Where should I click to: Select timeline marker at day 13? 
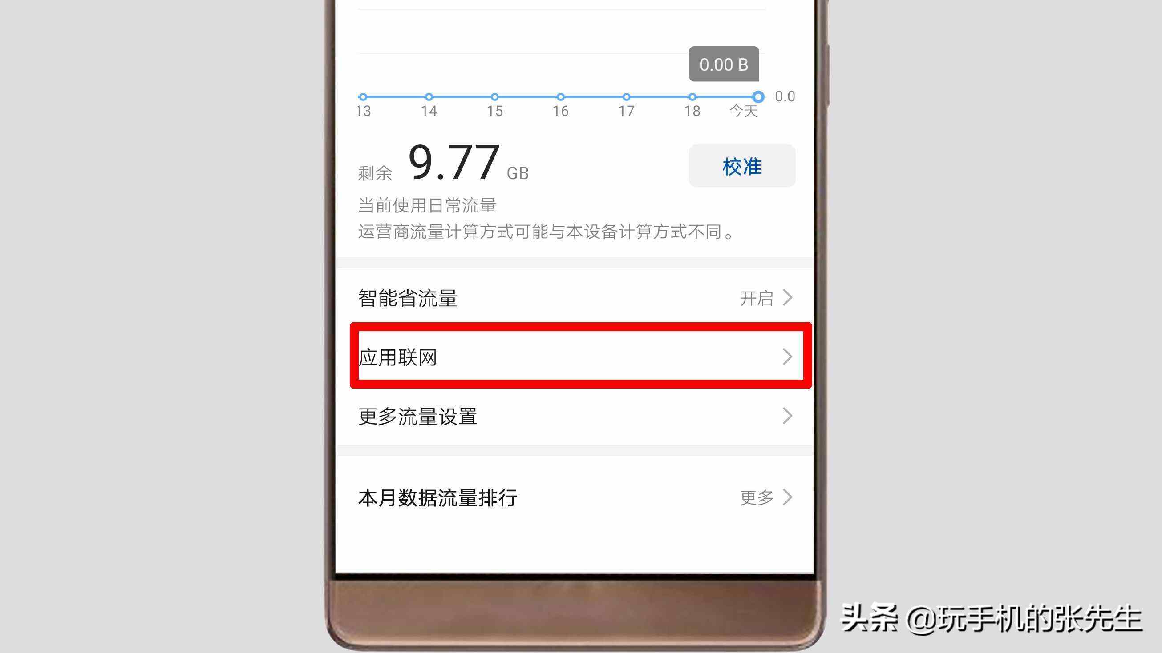pyautogui.click(x=363, y=96)
